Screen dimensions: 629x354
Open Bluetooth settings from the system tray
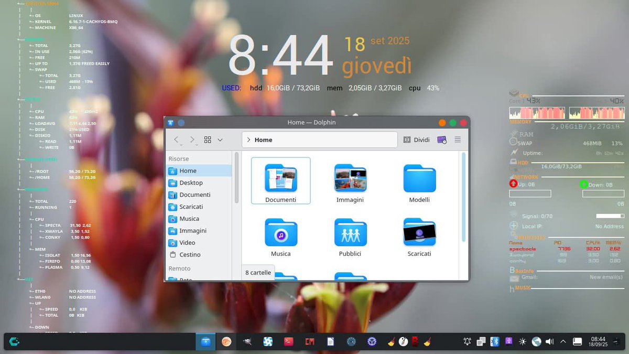495,341
